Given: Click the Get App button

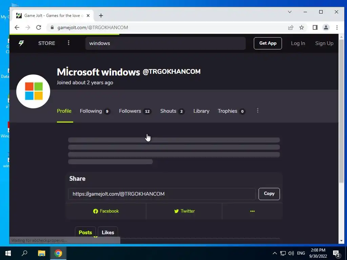Looking at the screenshot, I should 268,43.
